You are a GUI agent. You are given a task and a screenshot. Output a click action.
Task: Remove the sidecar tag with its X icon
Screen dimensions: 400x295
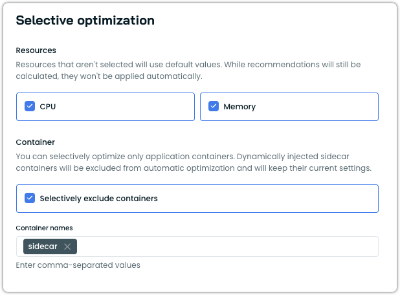(67, 246)
